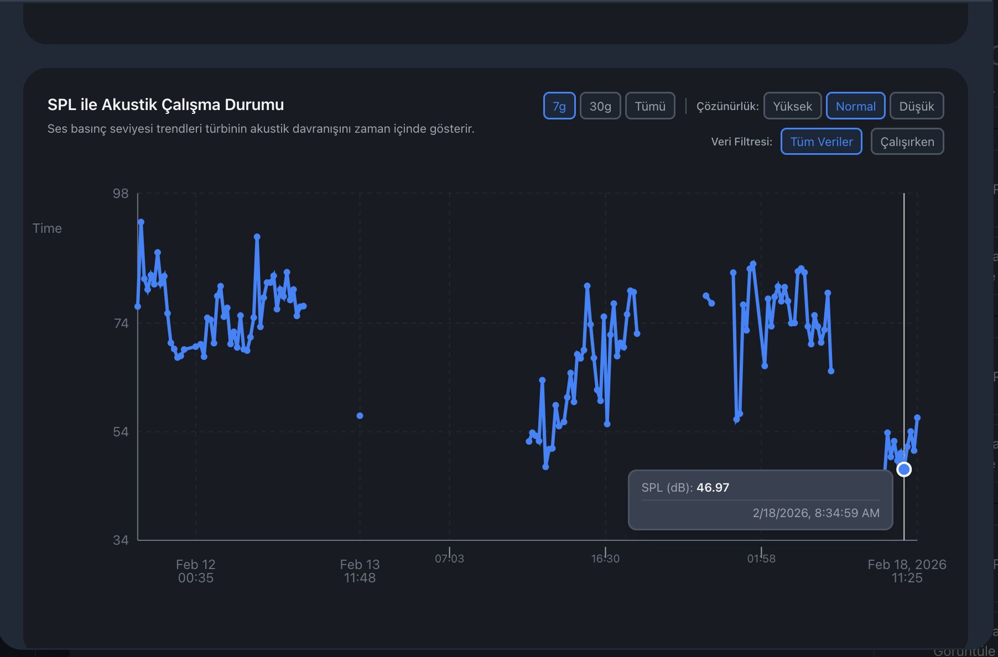The image size is (998, 657).
Task: Click the chart subtitle about Ses basınç seviyesi
Action: coord(261,129)
